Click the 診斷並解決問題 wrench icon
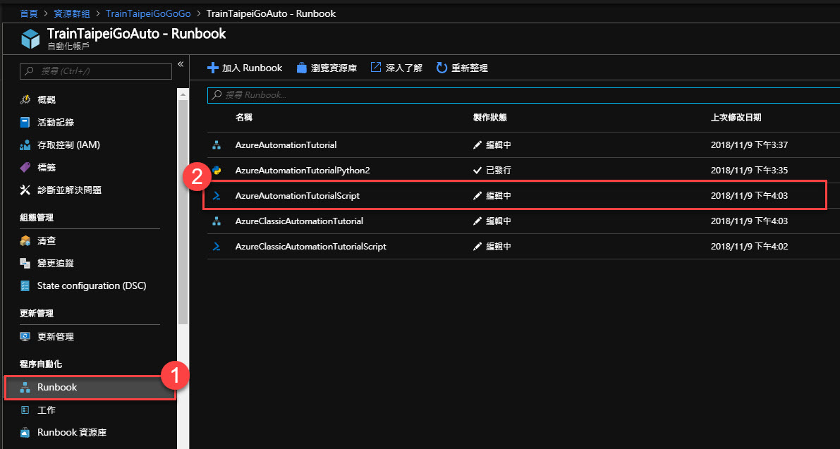The image size is (840, 449). [x=25, y=190]
